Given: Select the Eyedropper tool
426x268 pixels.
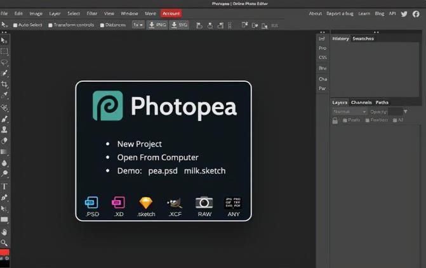Looking at the screenshot, I should (x=4, y=95).
